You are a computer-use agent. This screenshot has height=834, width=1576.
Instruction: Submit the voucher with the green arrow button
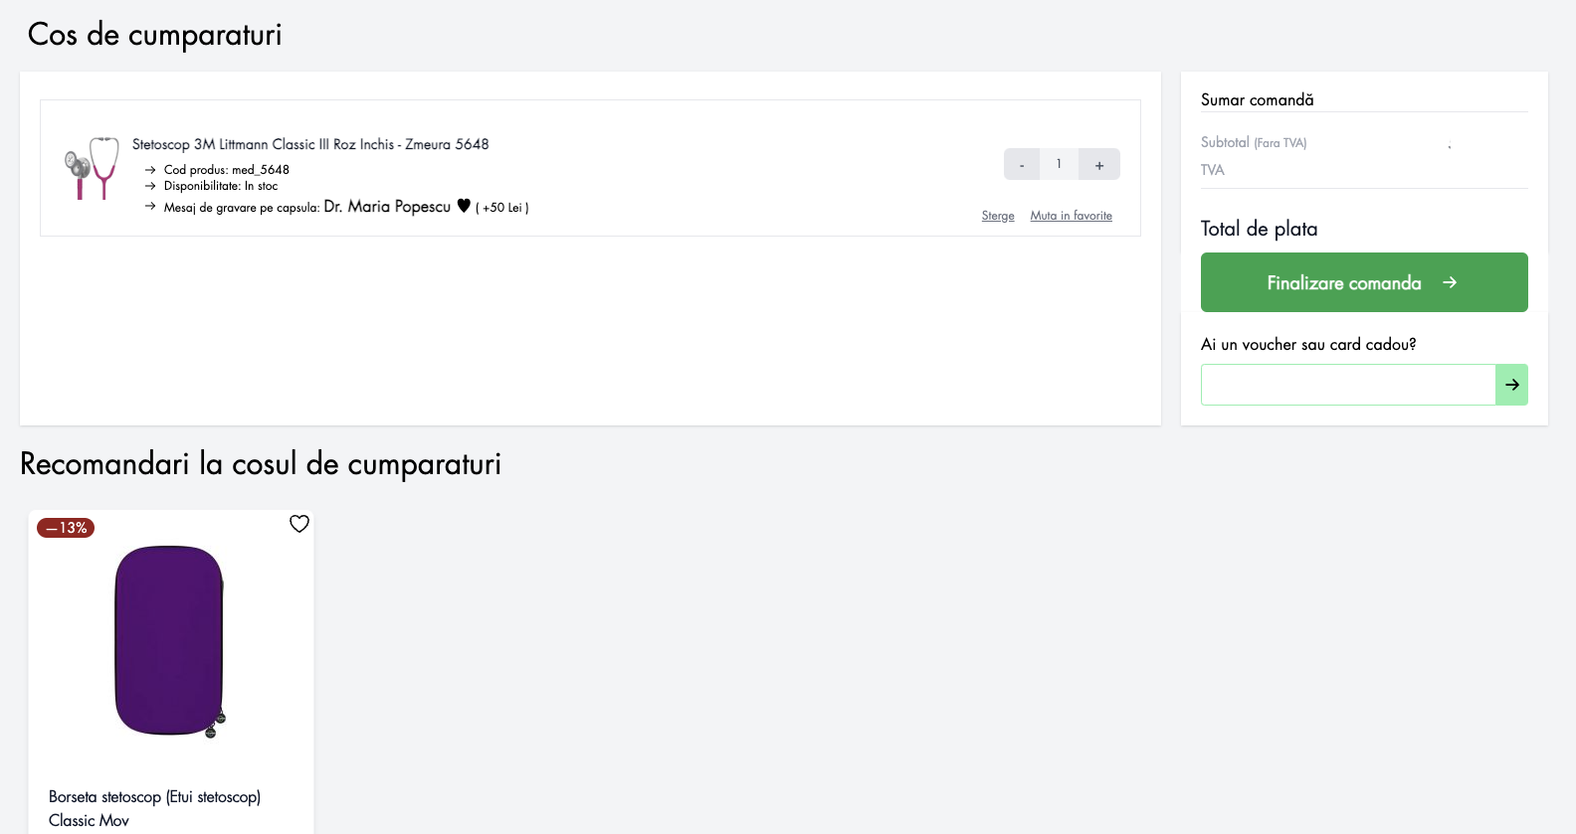[x=1512, y=385]
